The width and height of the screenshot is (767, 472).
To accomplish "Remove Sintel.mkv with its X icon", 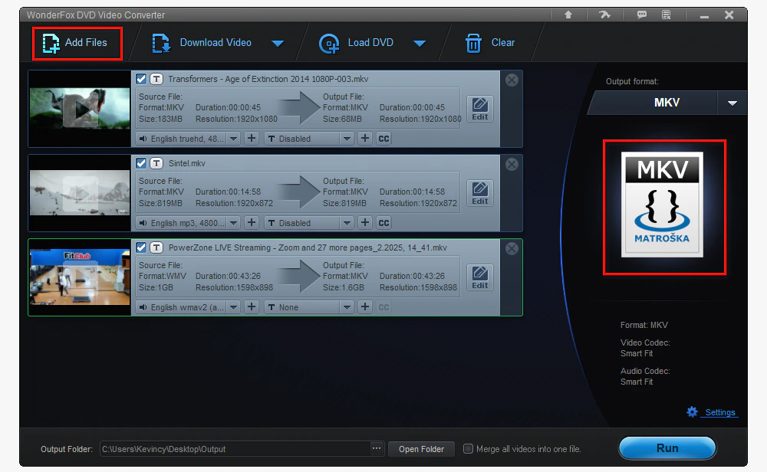I will point(512,165).
